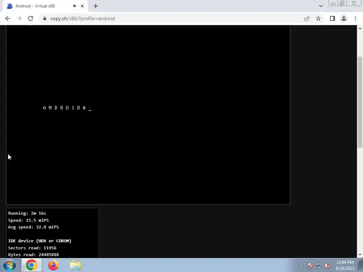Open the Chrome profile avatar
Screen dimensions: 363x272
[x=344, y=18]
